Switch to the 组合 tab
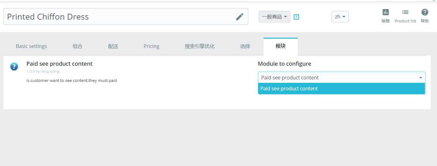Viewport: 437px width, 166px height. 77,46
